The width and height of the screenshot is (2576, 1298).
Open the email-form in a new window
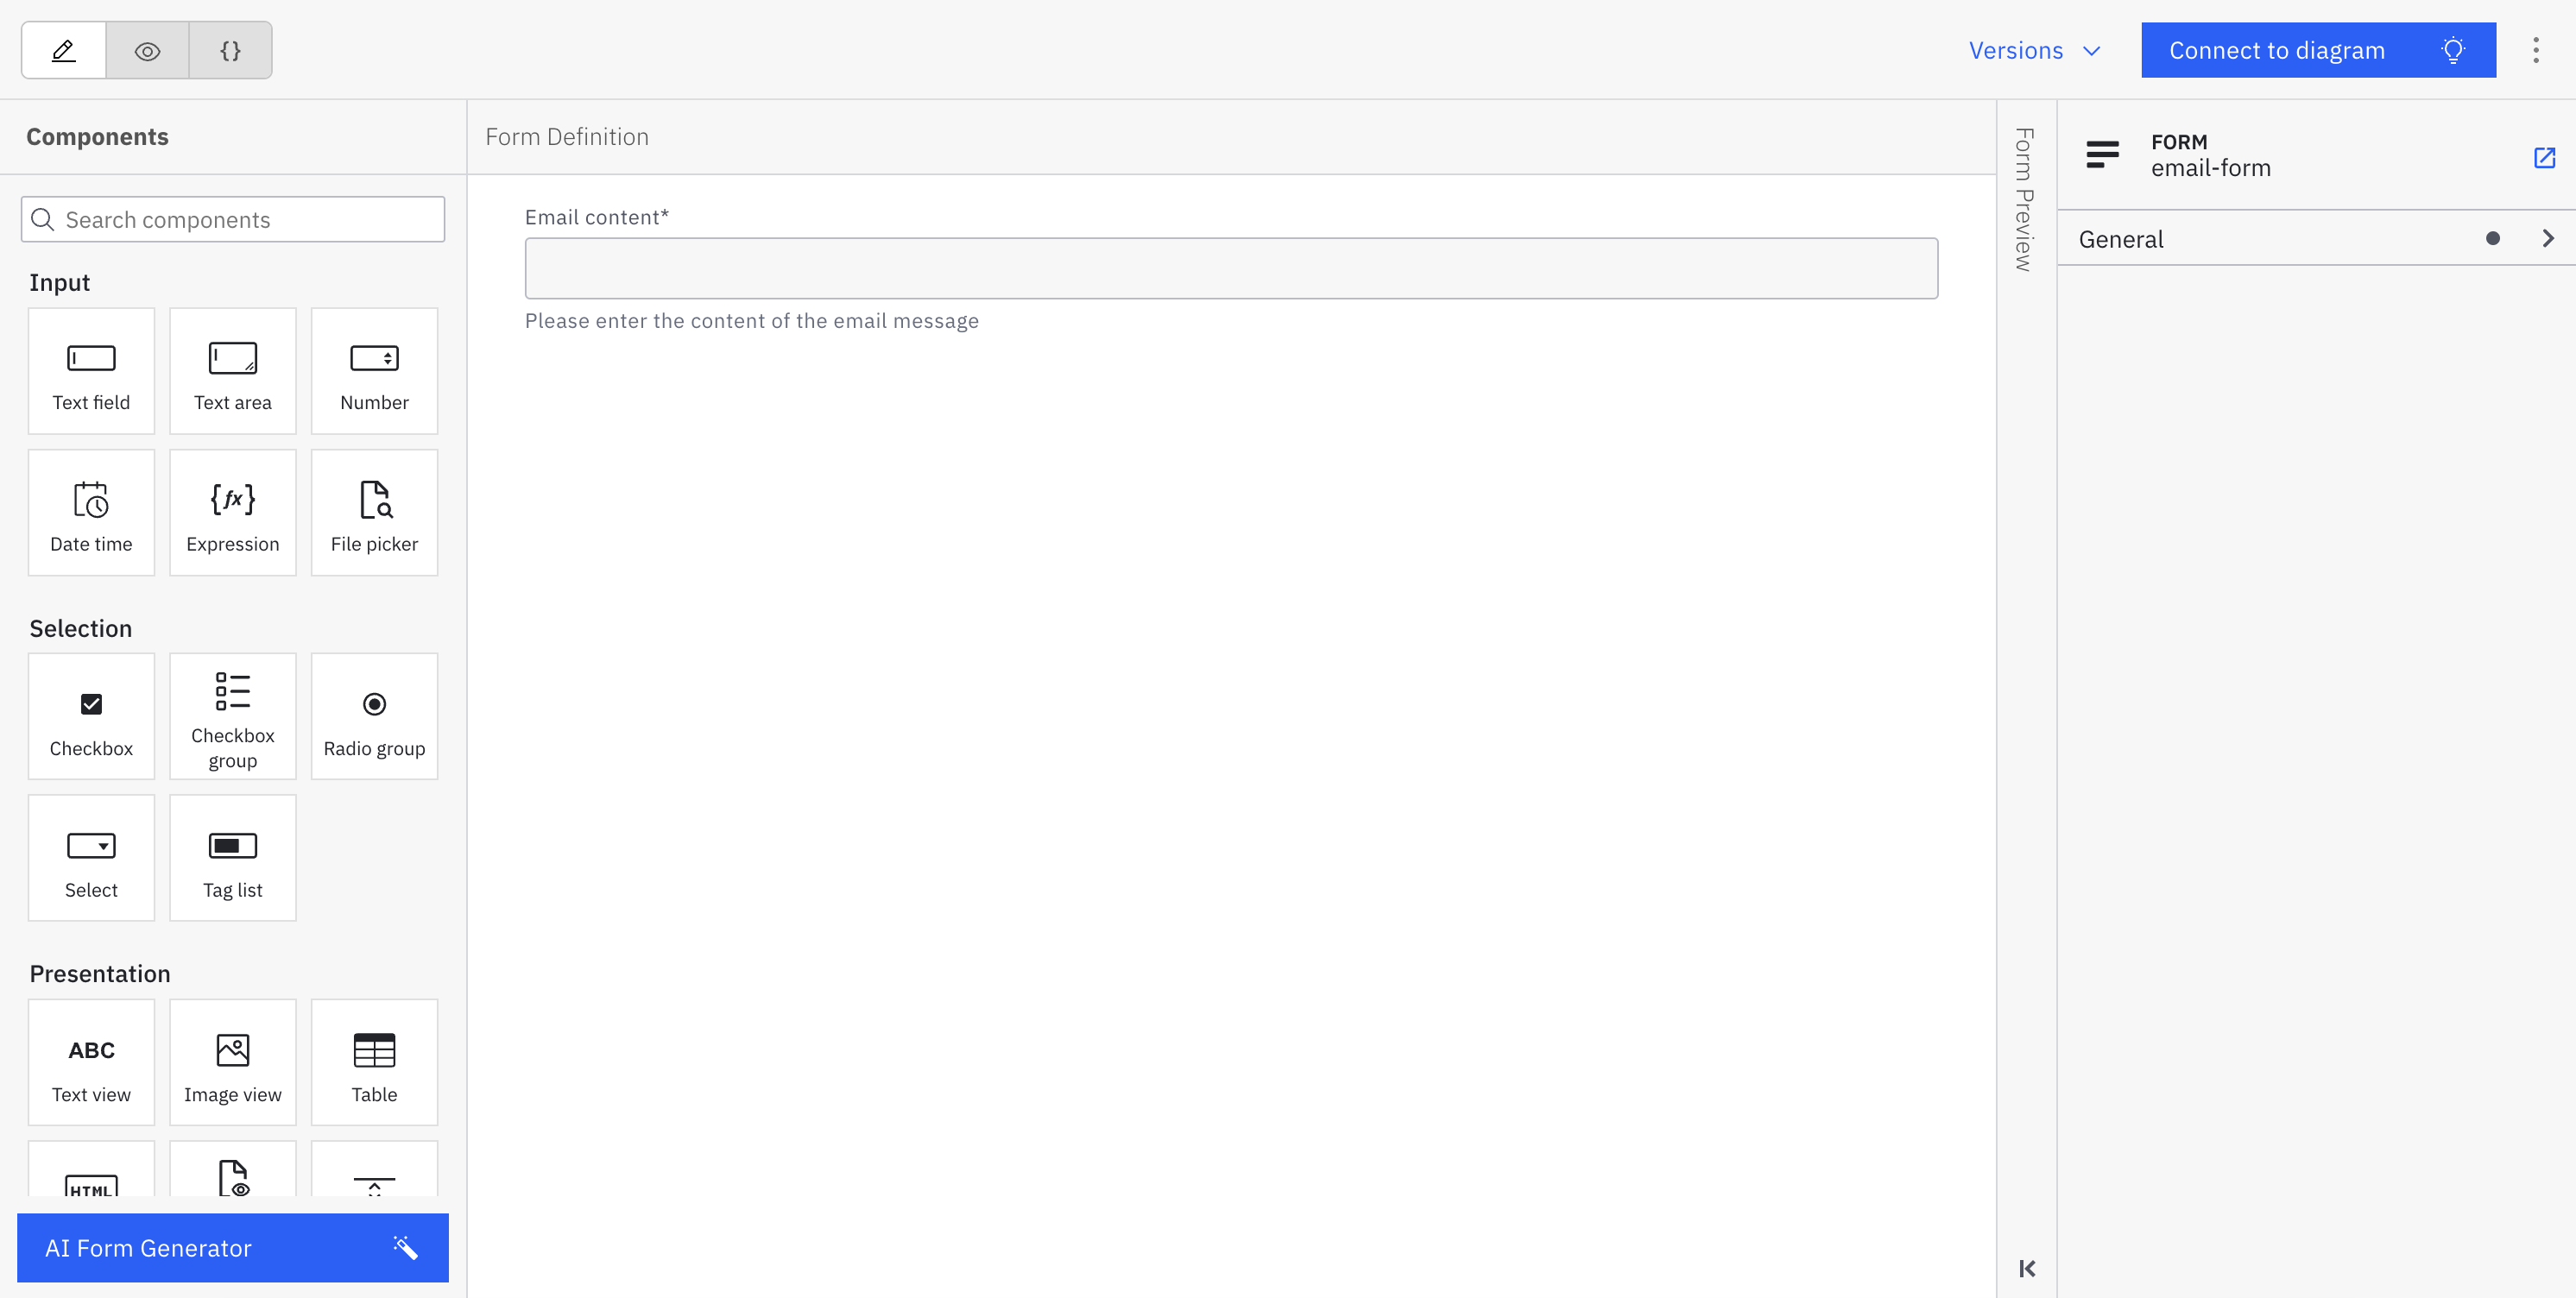(2544, 157)
